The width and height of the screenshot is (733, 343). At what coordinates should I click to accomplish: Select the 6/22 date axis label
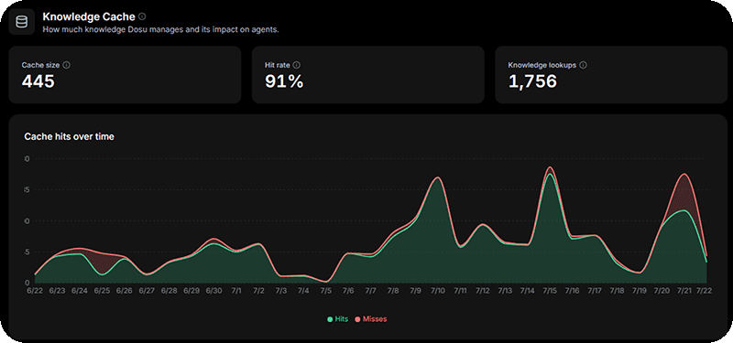(35, 291)
